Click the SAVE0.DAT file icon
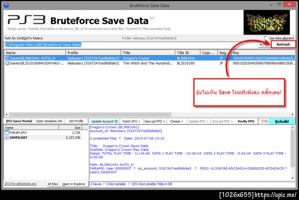Image resolution: width=299 pixels, height=200 pixels. tap(7, 137)
